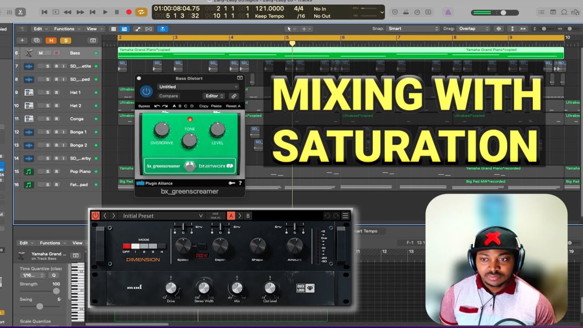Viewport: 583px width, 328px height.
Task: Click Reset A in bx_greenscreamer toolbar
Action: (x=233, y=106)
